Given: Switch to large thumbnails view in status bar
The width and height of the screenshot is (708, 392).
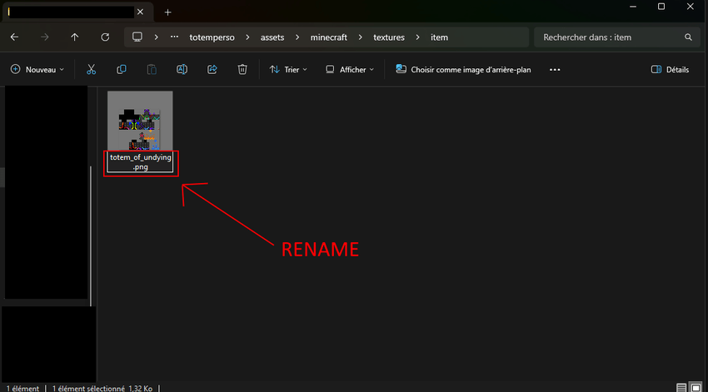Looking at the screenshot, I should (696, 387).
